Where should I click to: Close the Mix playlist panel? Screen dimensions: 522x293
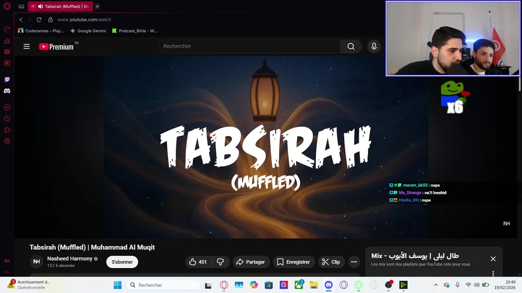[493, 259]
